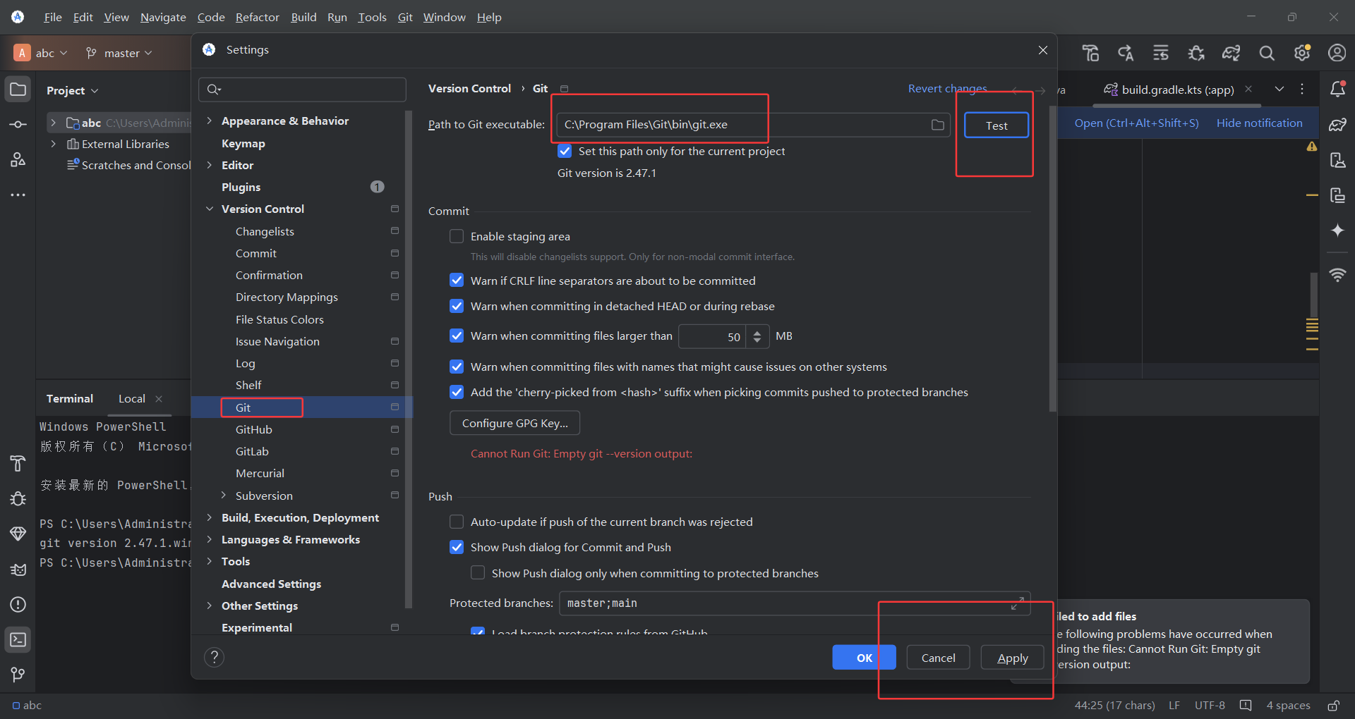This screenshot has height=719, width=1355.
Task: Click the OK button
Action: point(864,658)
